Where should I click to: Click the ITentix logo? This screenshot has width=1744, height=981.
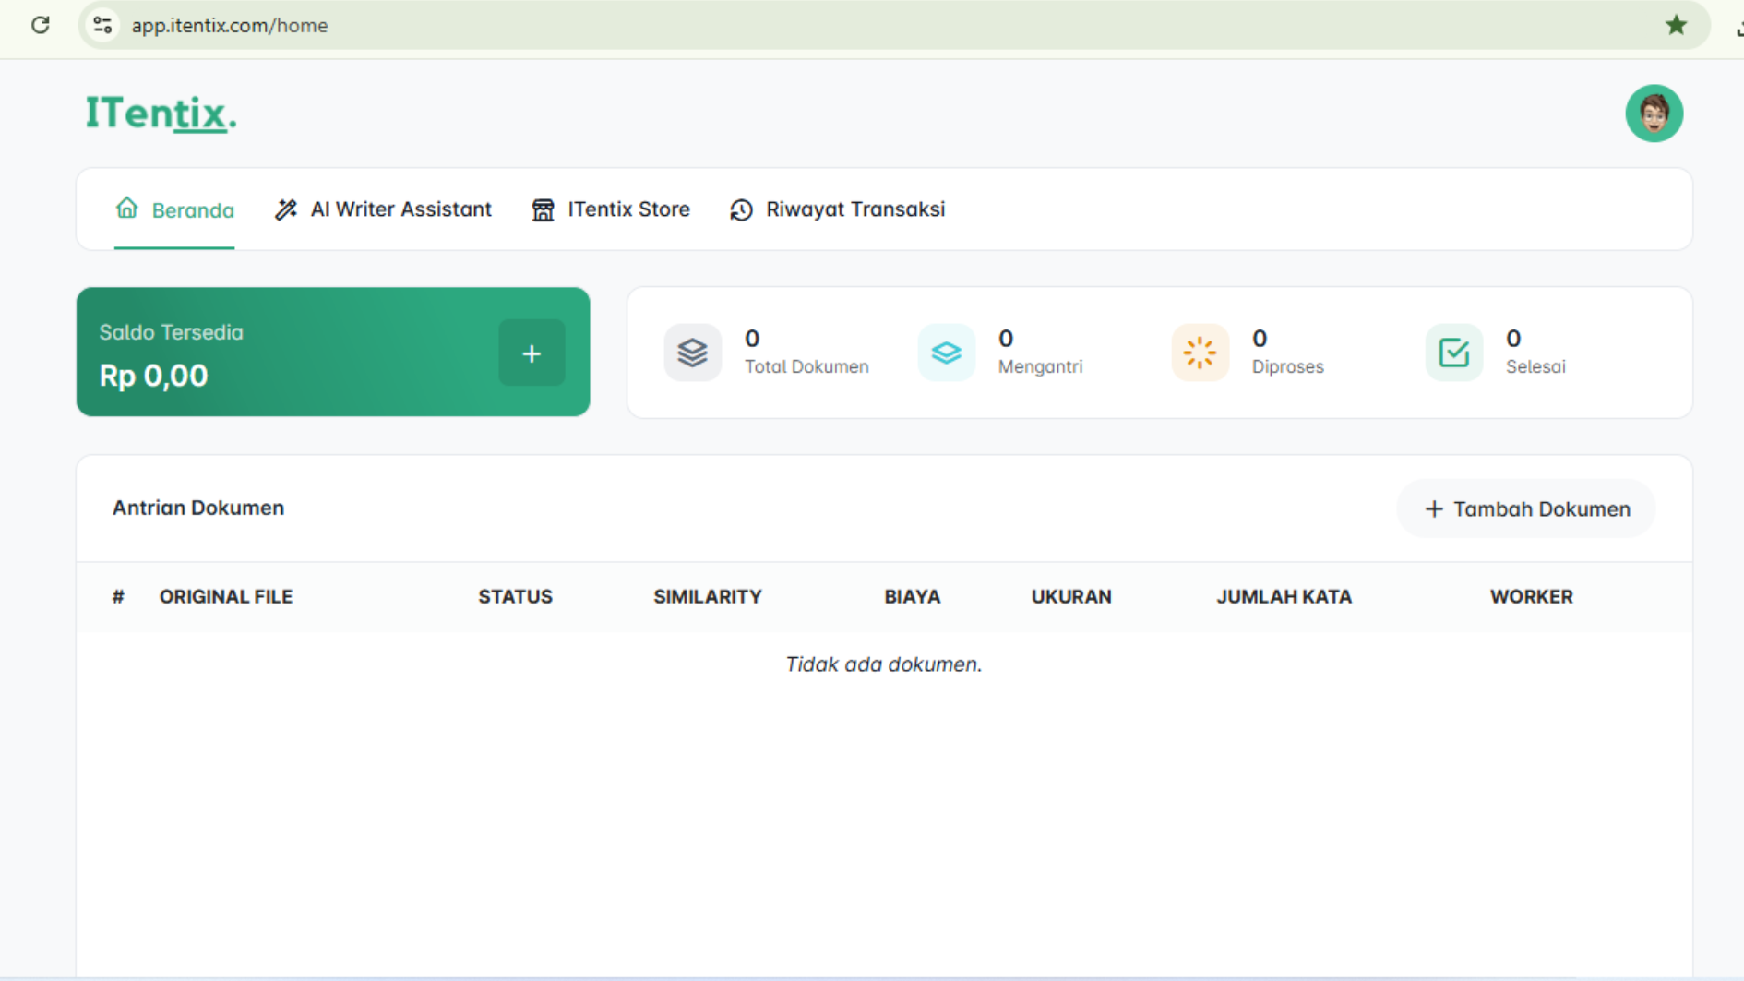tap(161, 114)
